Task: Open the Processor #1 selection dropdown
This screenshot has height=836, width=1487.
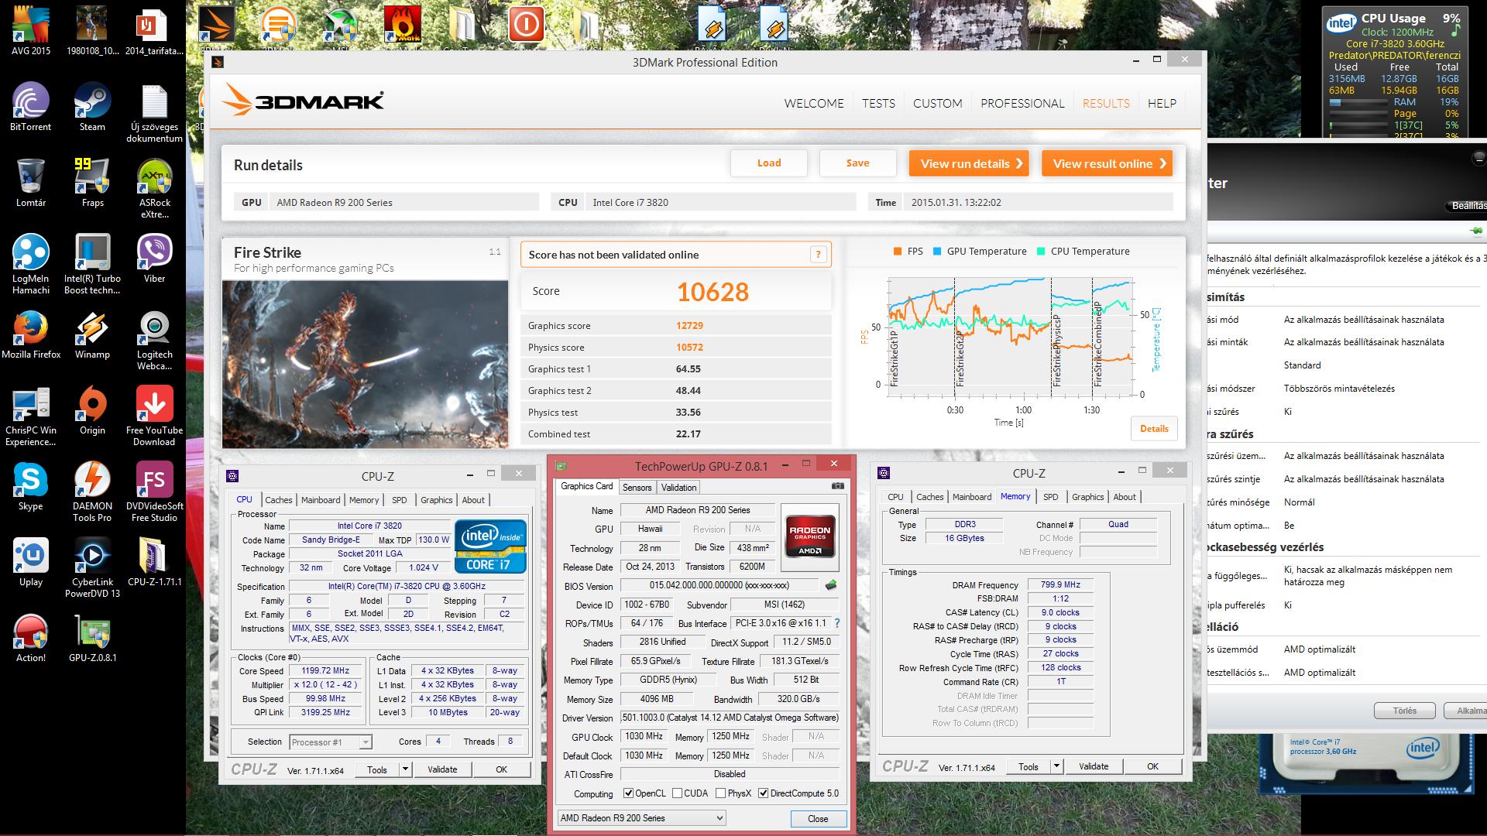Action: point(366,742)
